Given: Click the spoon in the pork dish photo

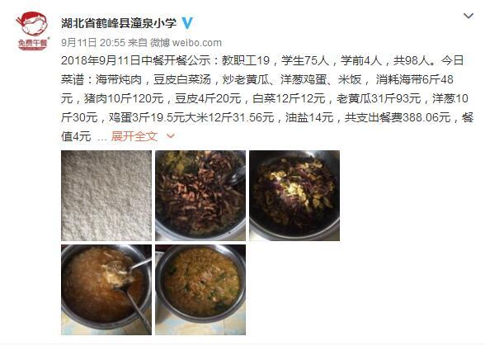Looking at the screenshot, I should [x=236, y=177].
